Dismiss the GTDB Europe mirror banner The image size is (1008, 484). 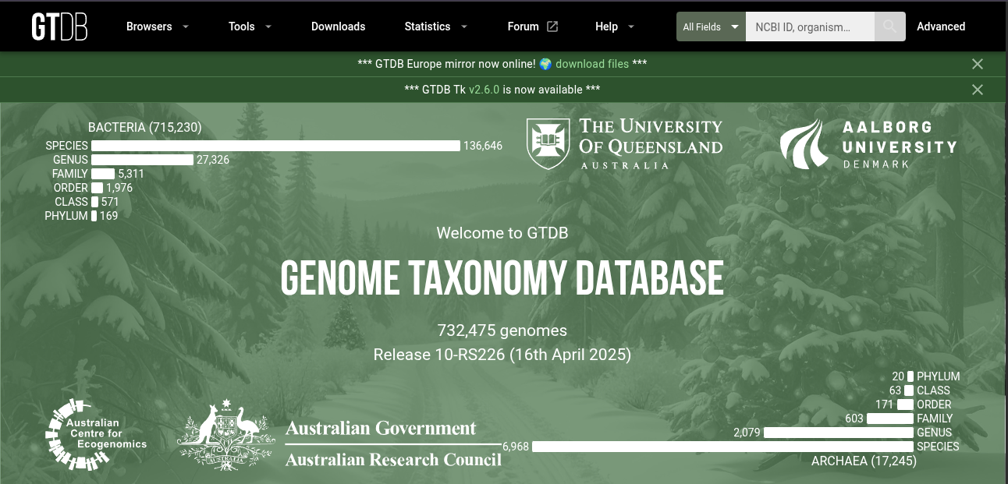tap(977, 64)
